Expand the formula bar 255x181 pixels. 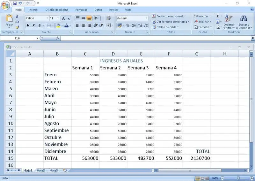pyautogui.click(x=253, y=38)
